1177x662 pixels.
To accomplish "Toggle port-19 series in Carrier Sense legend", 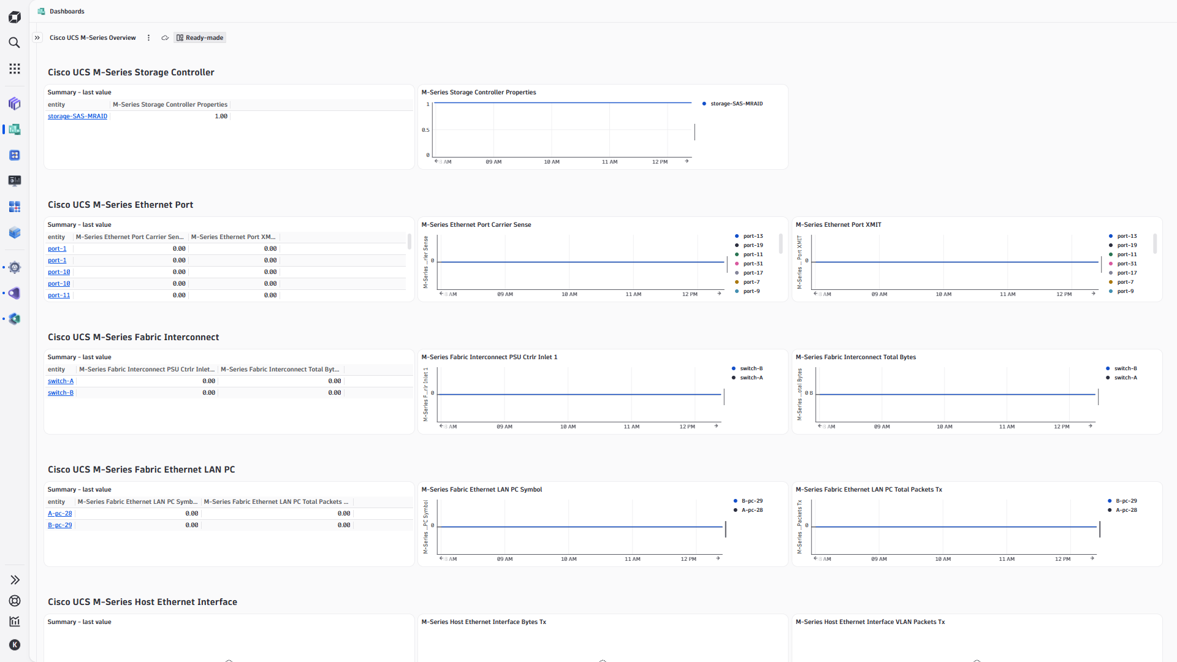I will click(749, 245).
